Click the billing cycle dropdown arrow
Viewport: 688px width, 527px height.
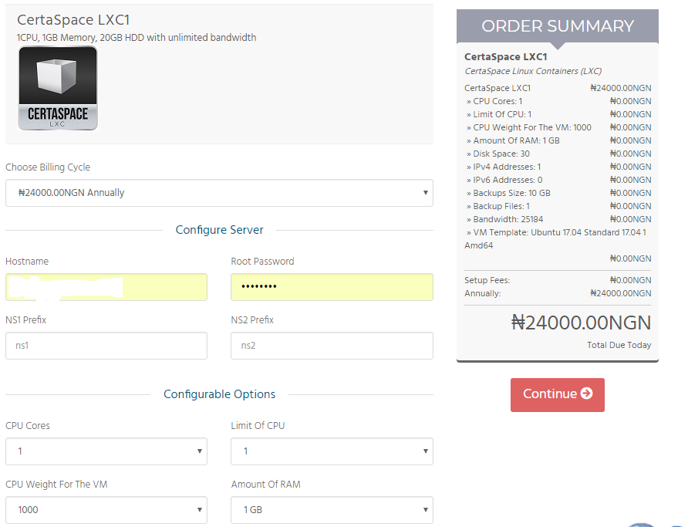point(425,193)
